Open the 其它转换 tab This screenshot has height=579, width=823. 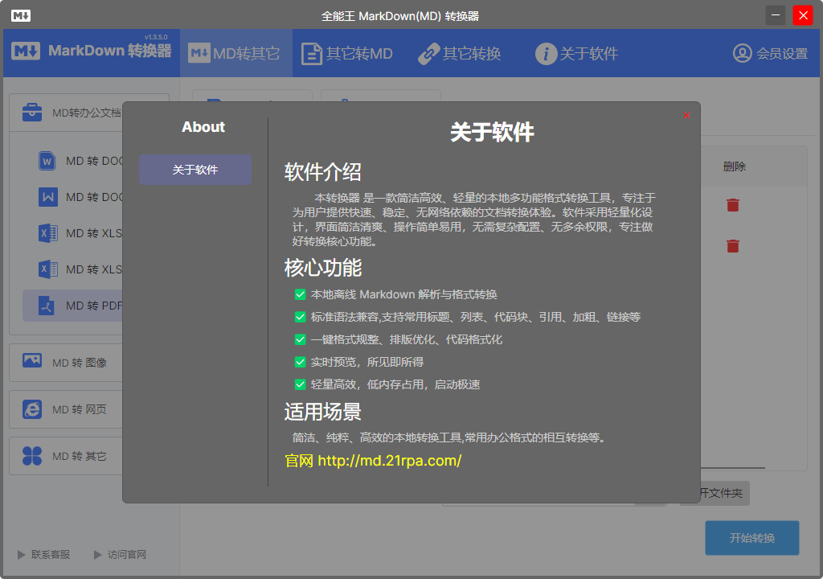(460, 53)
